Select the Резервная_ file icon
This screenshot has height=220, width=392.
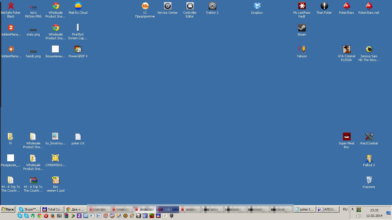tap(11, 161)
